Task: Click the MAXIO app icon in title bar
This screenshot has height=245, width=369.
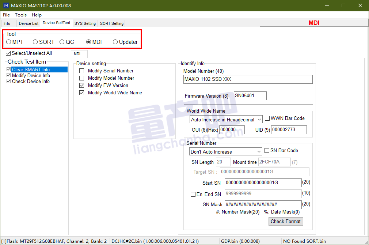Action: click(x=6, y=5)
